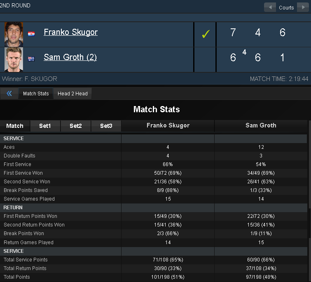Switch to the Match Stats tab

[36, 93]
